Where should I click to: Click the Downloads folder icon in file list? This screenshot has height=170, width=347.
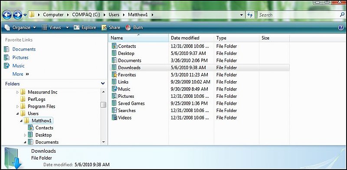point(114,67)
